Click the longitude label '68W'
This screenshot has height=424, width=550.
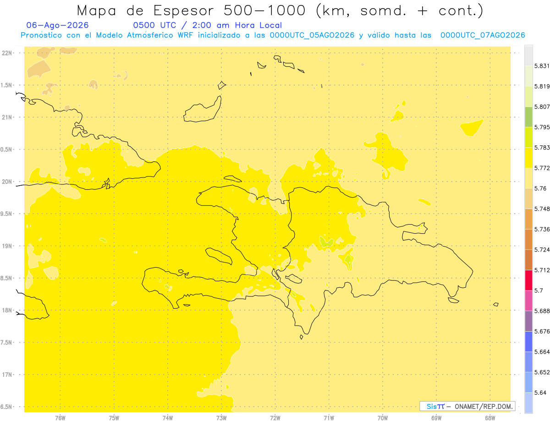(489, 418)
